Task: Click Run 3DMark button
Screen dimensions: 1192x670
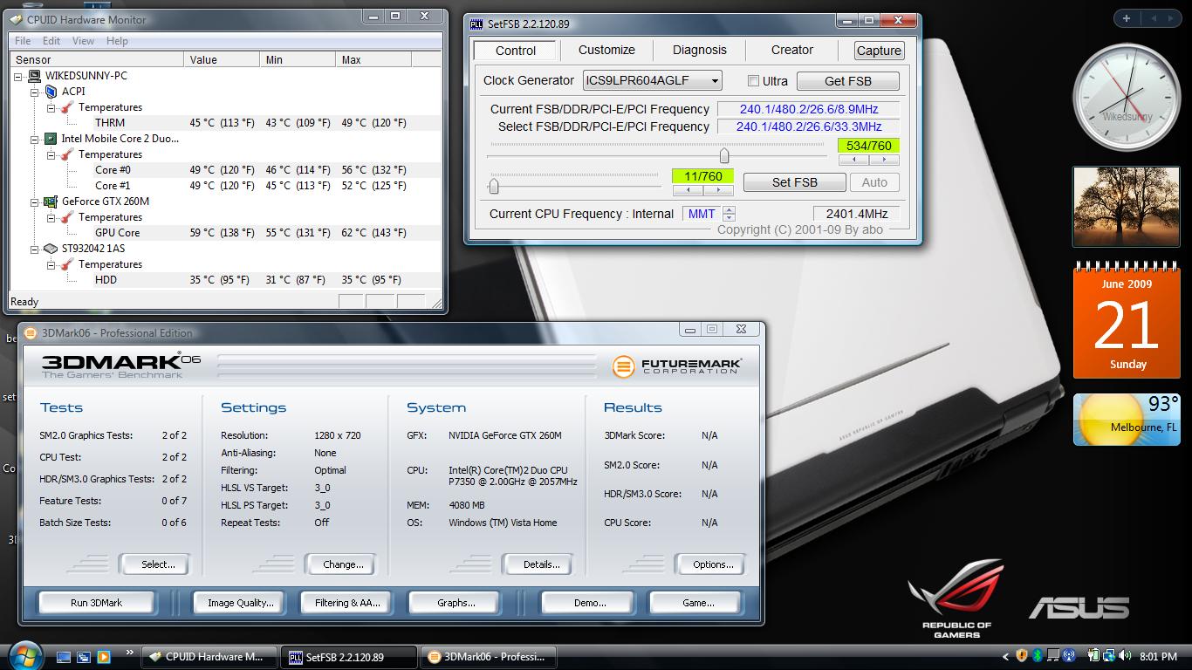Action: [96, 603]
